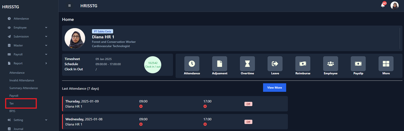Screen dimensions: 404x131
Task: Open the notification bell
Action: pyautogui.click(x=383, y=5)
